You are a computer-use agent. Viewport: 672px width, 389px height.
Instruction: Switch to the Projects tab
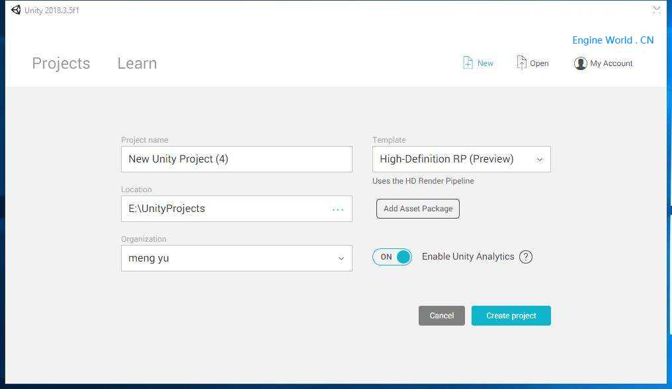click(61, 63)
